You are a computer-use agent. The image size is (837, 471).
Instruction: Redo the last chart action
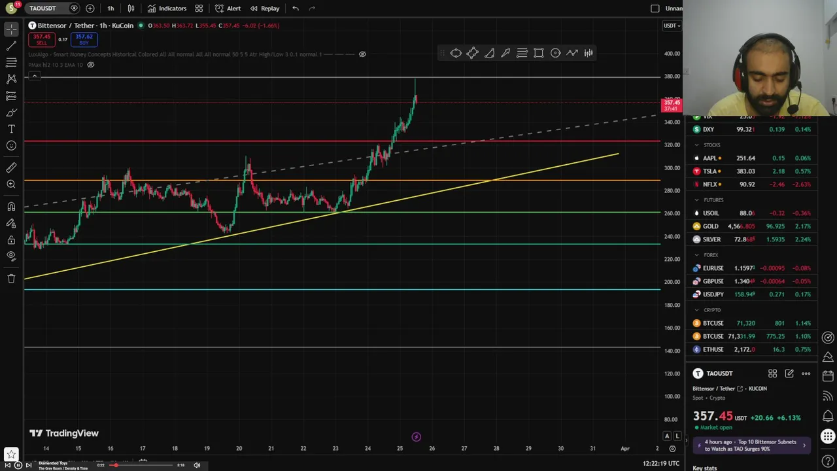(x=312, y=9)
